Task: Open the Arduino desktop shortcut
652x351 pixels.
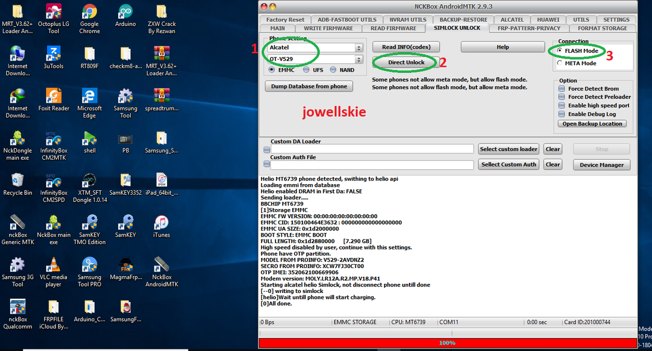Action: (x=125, y=15)
